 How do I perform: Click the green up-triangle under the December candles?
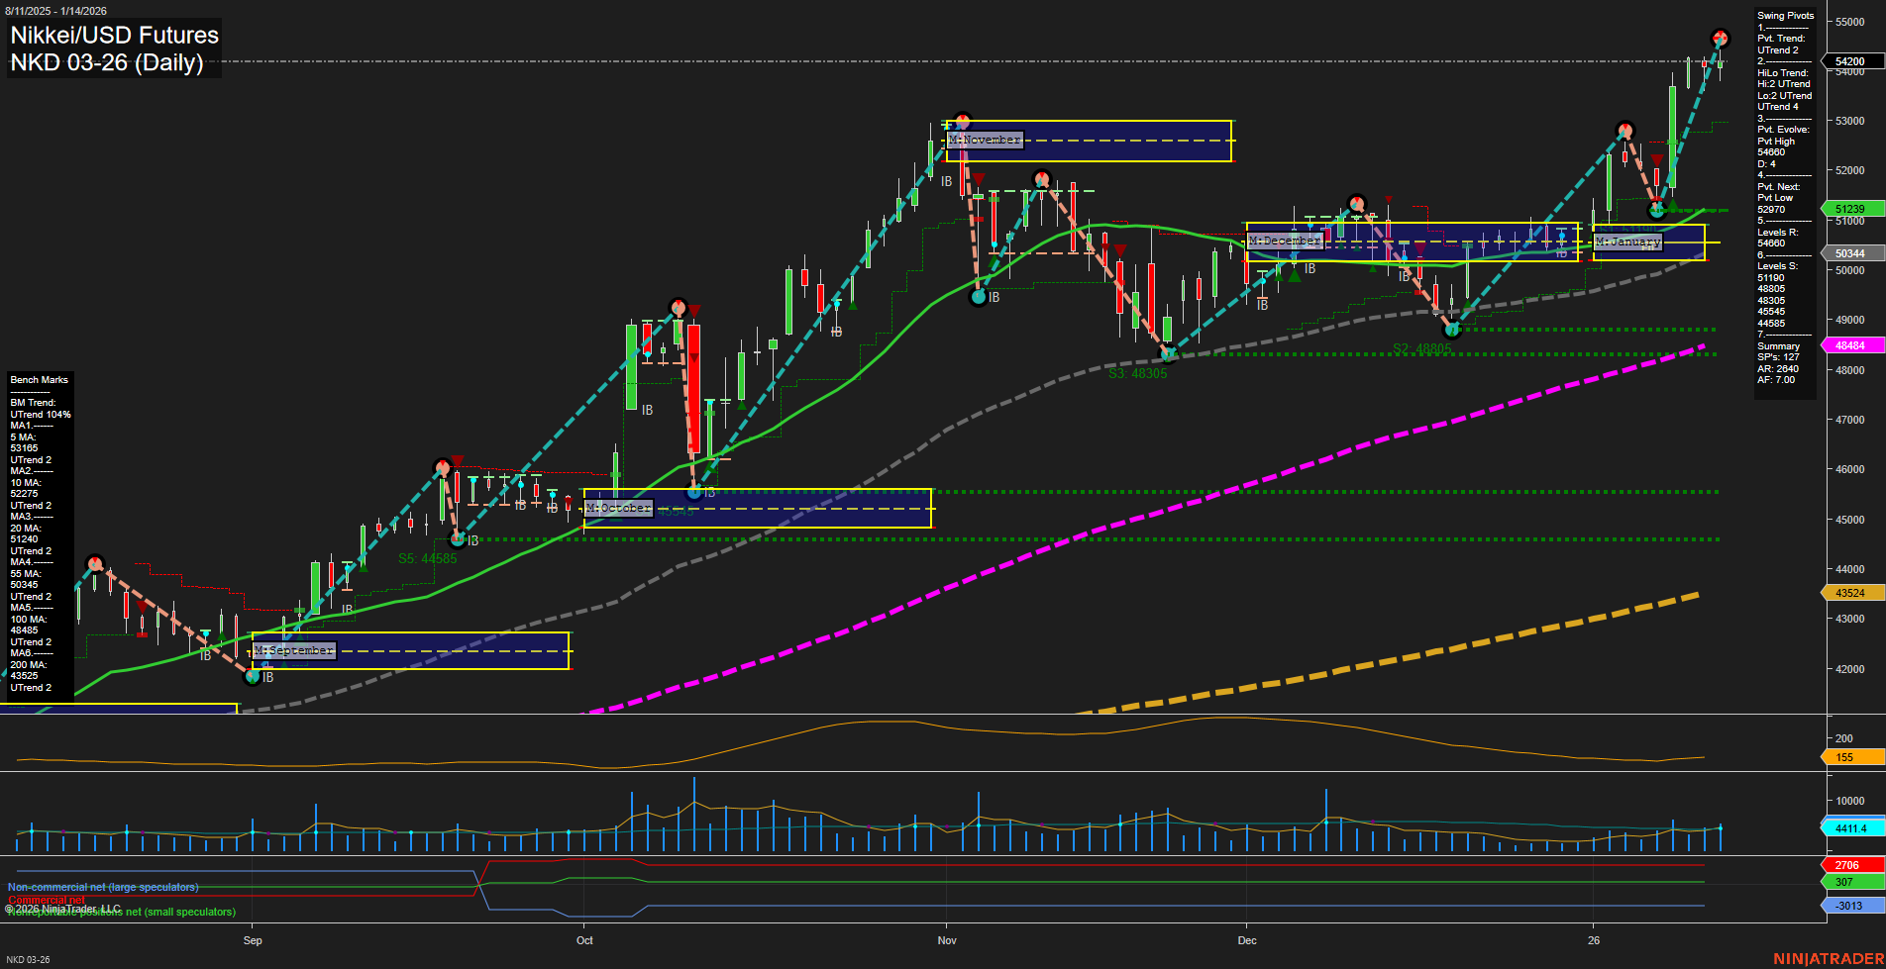(1293, 275)
